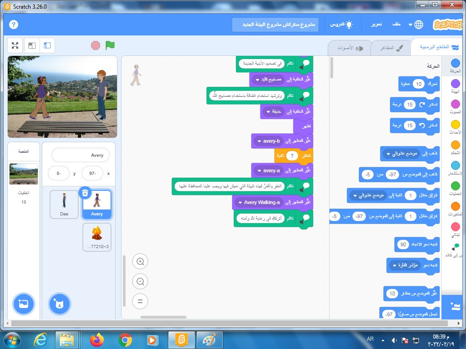This screenshot has height=349, width=466.
Task: Select the Text to Speech category
Action: coord(455,250)
